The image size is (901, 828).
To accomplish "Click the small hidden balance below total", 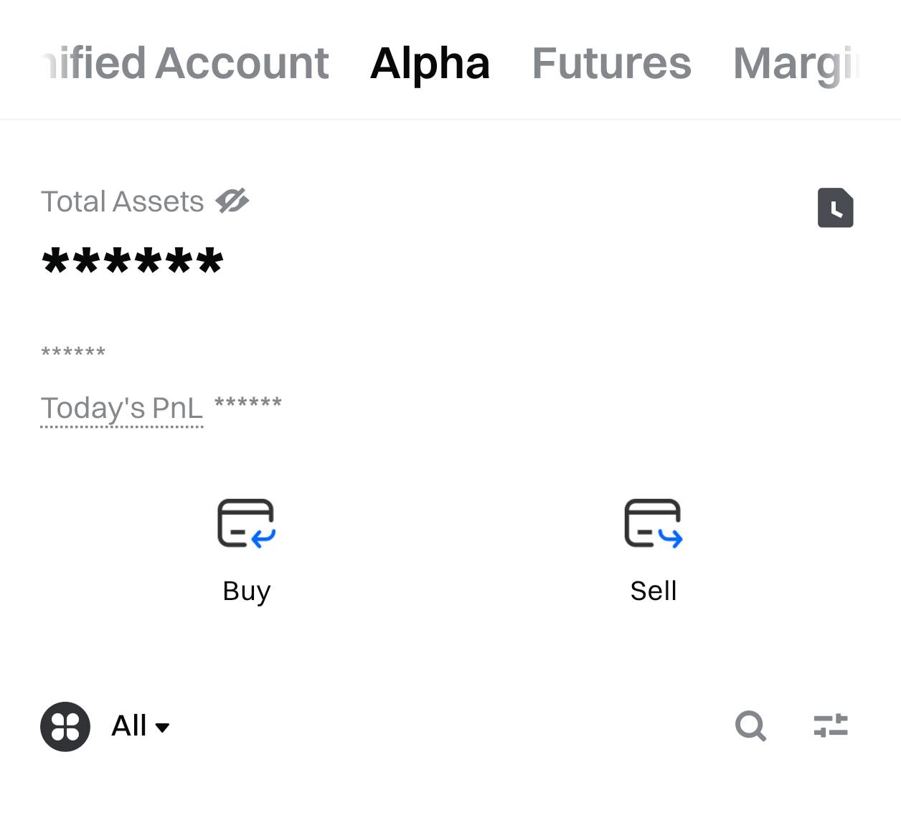I will 73,352.
